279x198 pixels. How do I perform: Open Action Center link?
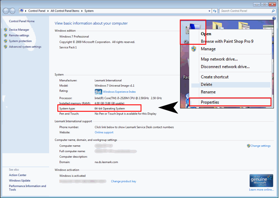pos(18,175)
